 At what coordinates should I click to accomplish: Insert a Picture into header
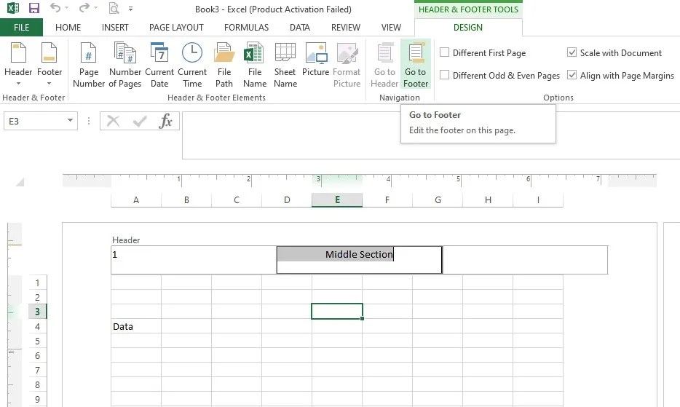(x=316, y=60)
